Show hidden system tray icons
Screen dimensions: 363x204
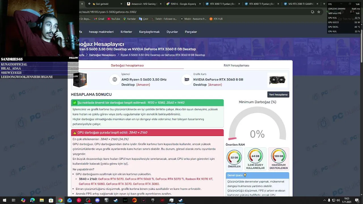pos(324,200)
